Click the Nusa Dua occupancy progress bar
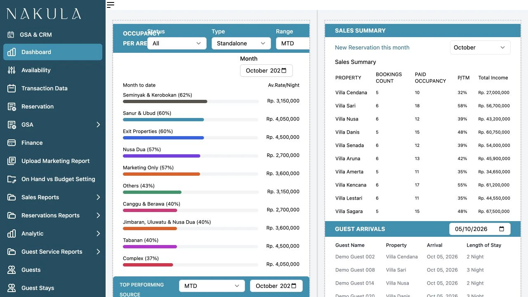The image size is (528, 297). [191, 156]
